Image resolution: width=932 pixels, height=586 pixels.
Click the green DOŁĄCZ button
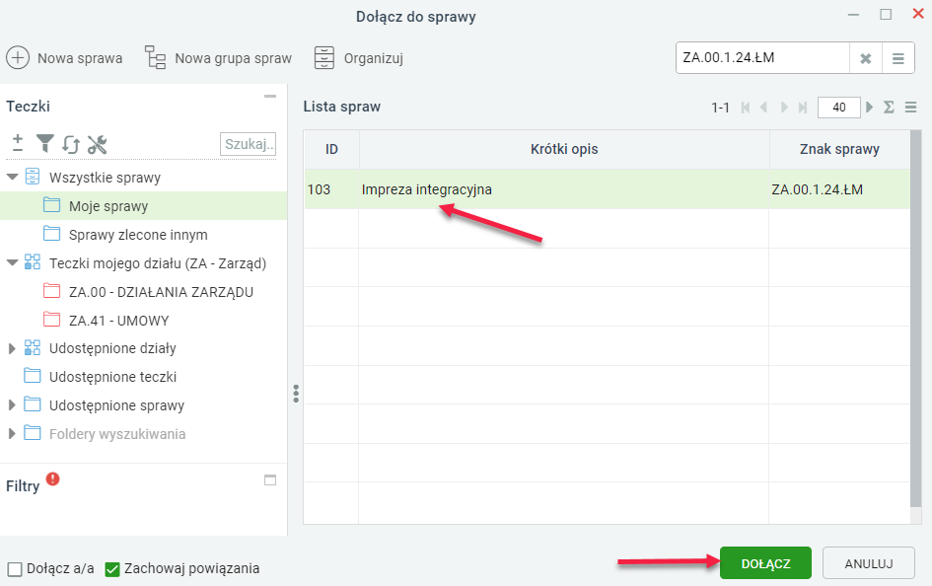pos(765,563)
